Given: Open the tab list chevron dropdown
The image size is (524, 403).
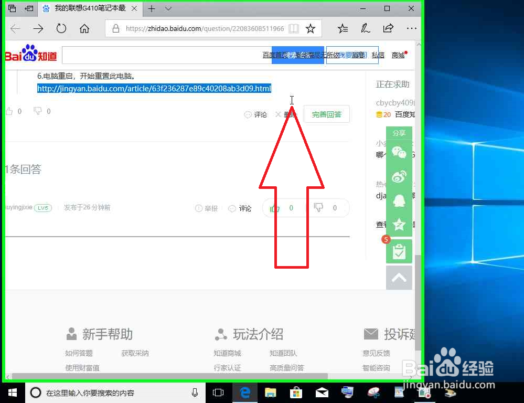Looking at the screenshot, I should [167, 8].
